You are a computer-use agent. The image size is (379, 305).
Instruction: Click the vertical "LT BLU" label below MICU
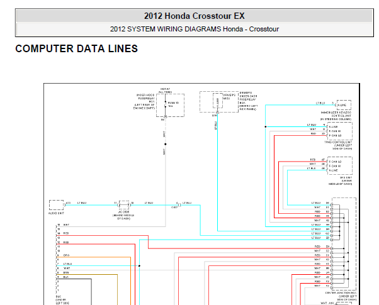click(215, 126)
